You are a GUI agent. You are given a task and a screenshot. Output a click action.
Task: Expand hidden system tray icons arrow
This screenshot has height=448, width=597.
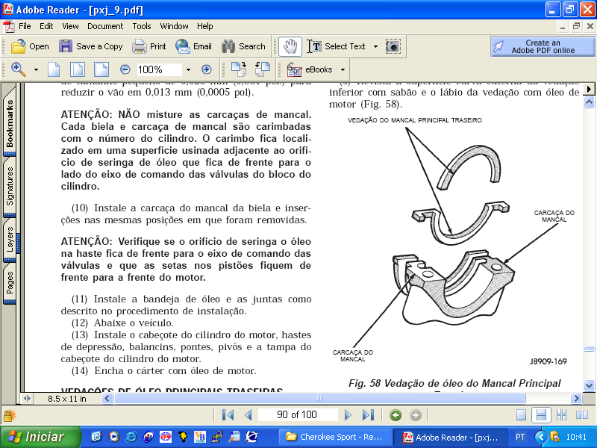540,437
